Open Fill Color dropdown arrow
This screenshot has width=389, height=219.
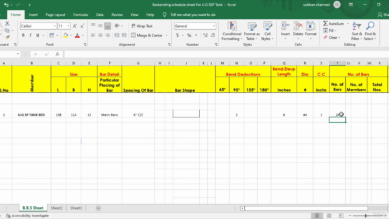point(71,35)
